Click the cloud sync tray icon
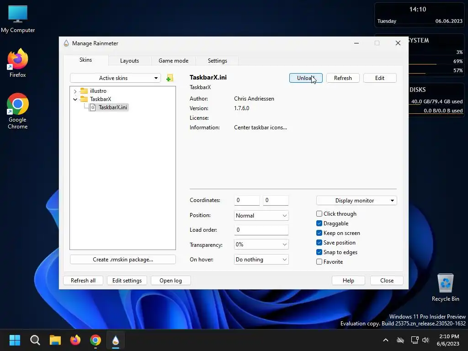Screen dimensions: 468x351 click(400, 340)
